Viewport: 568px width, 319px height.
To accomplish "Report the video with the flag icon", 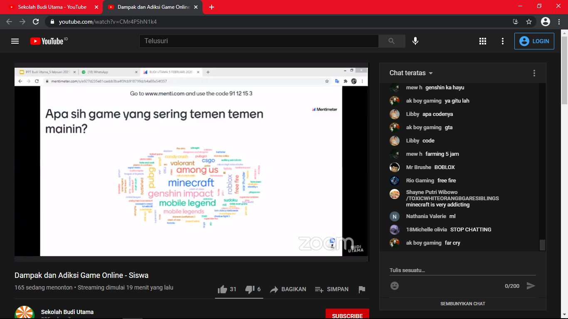I will (362, 290).
